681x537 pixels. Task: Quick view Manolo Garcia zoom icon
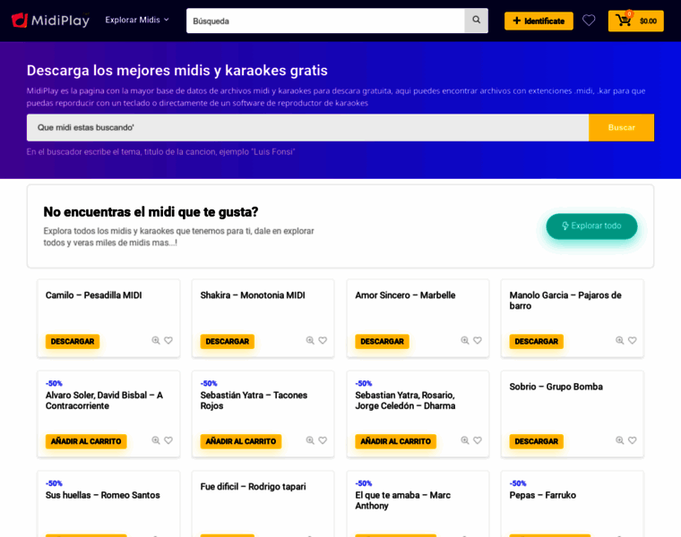click(620, 340)
